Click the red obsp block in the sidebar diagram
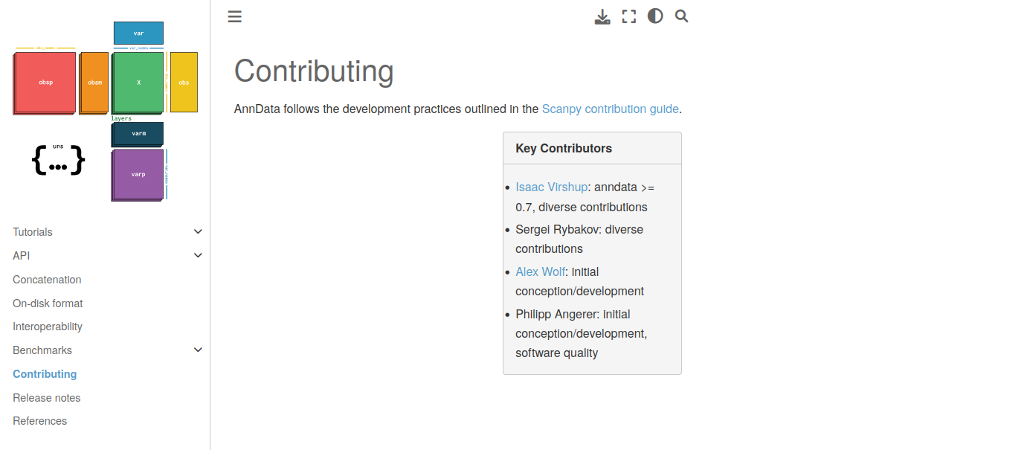The width and height of the screenshot is (1030, 450). pos(44,82)
